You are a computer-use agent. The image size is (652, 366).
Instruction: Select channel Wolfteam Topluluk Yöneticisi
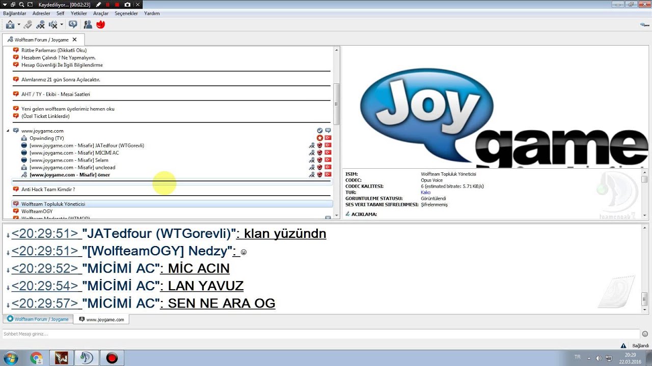click(53, 204)
